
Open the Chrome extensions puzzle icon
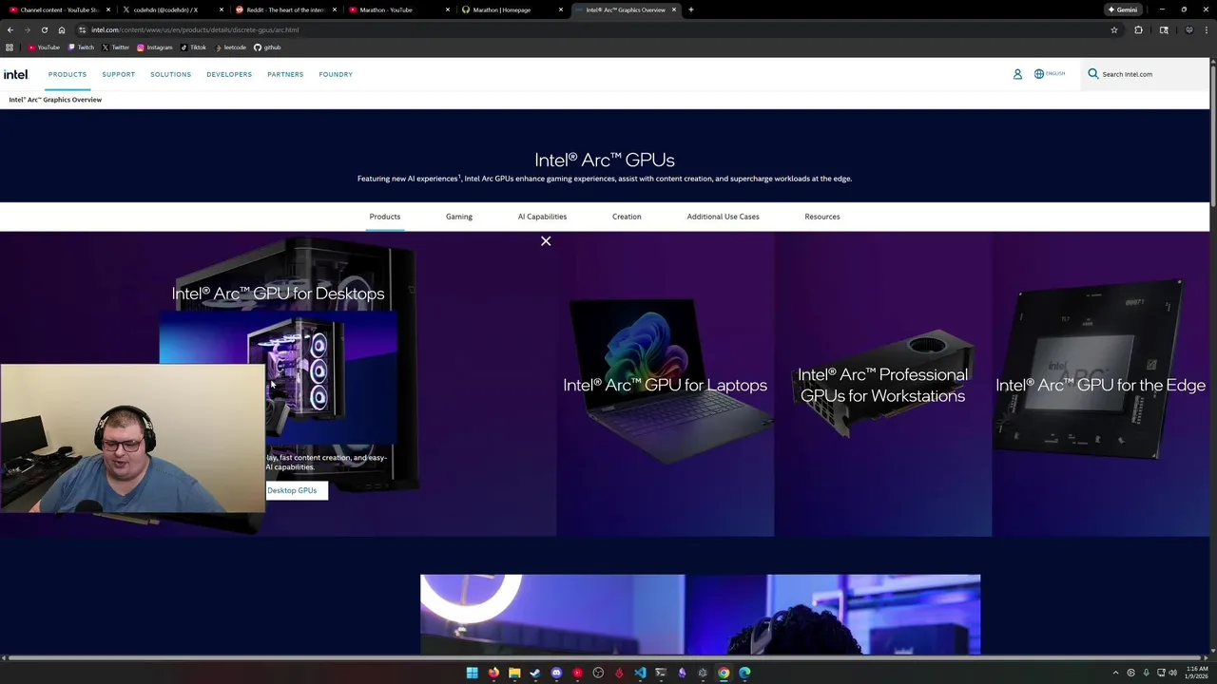[1138, 29]
